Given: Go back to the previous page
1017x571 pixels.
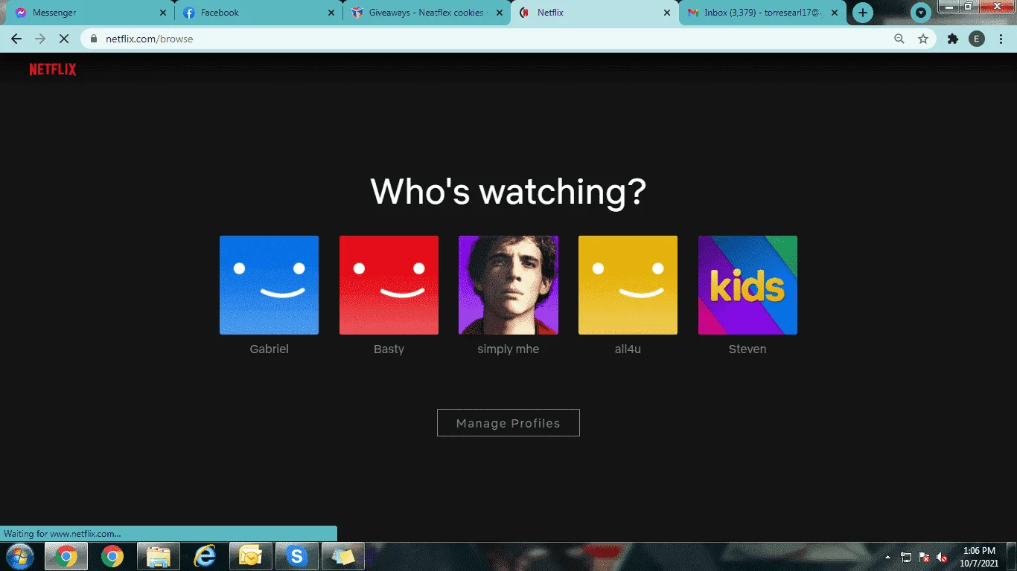Looking at the screenshot, I should point(16,39).
